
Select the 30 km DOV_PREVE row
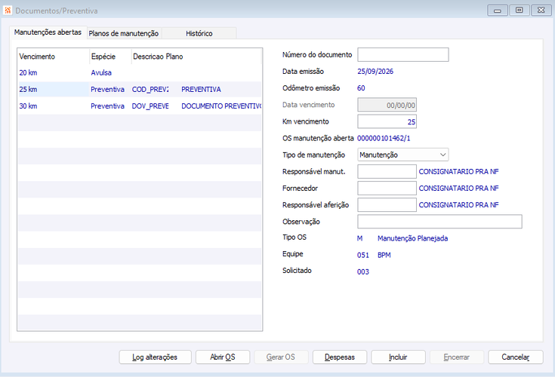tap(140, 106)
